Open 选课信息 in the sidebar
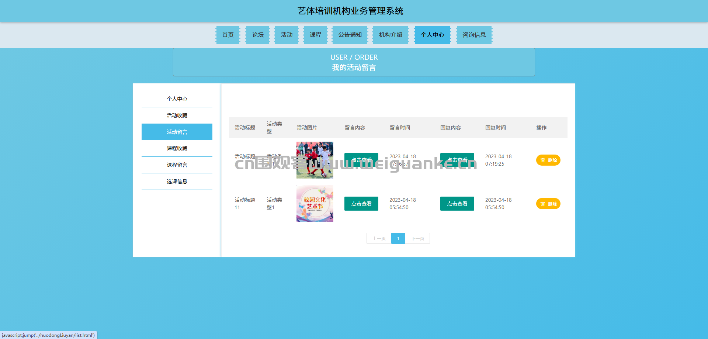Image resolution: width=708 pixels, height=339 pixels. point(177,181)
